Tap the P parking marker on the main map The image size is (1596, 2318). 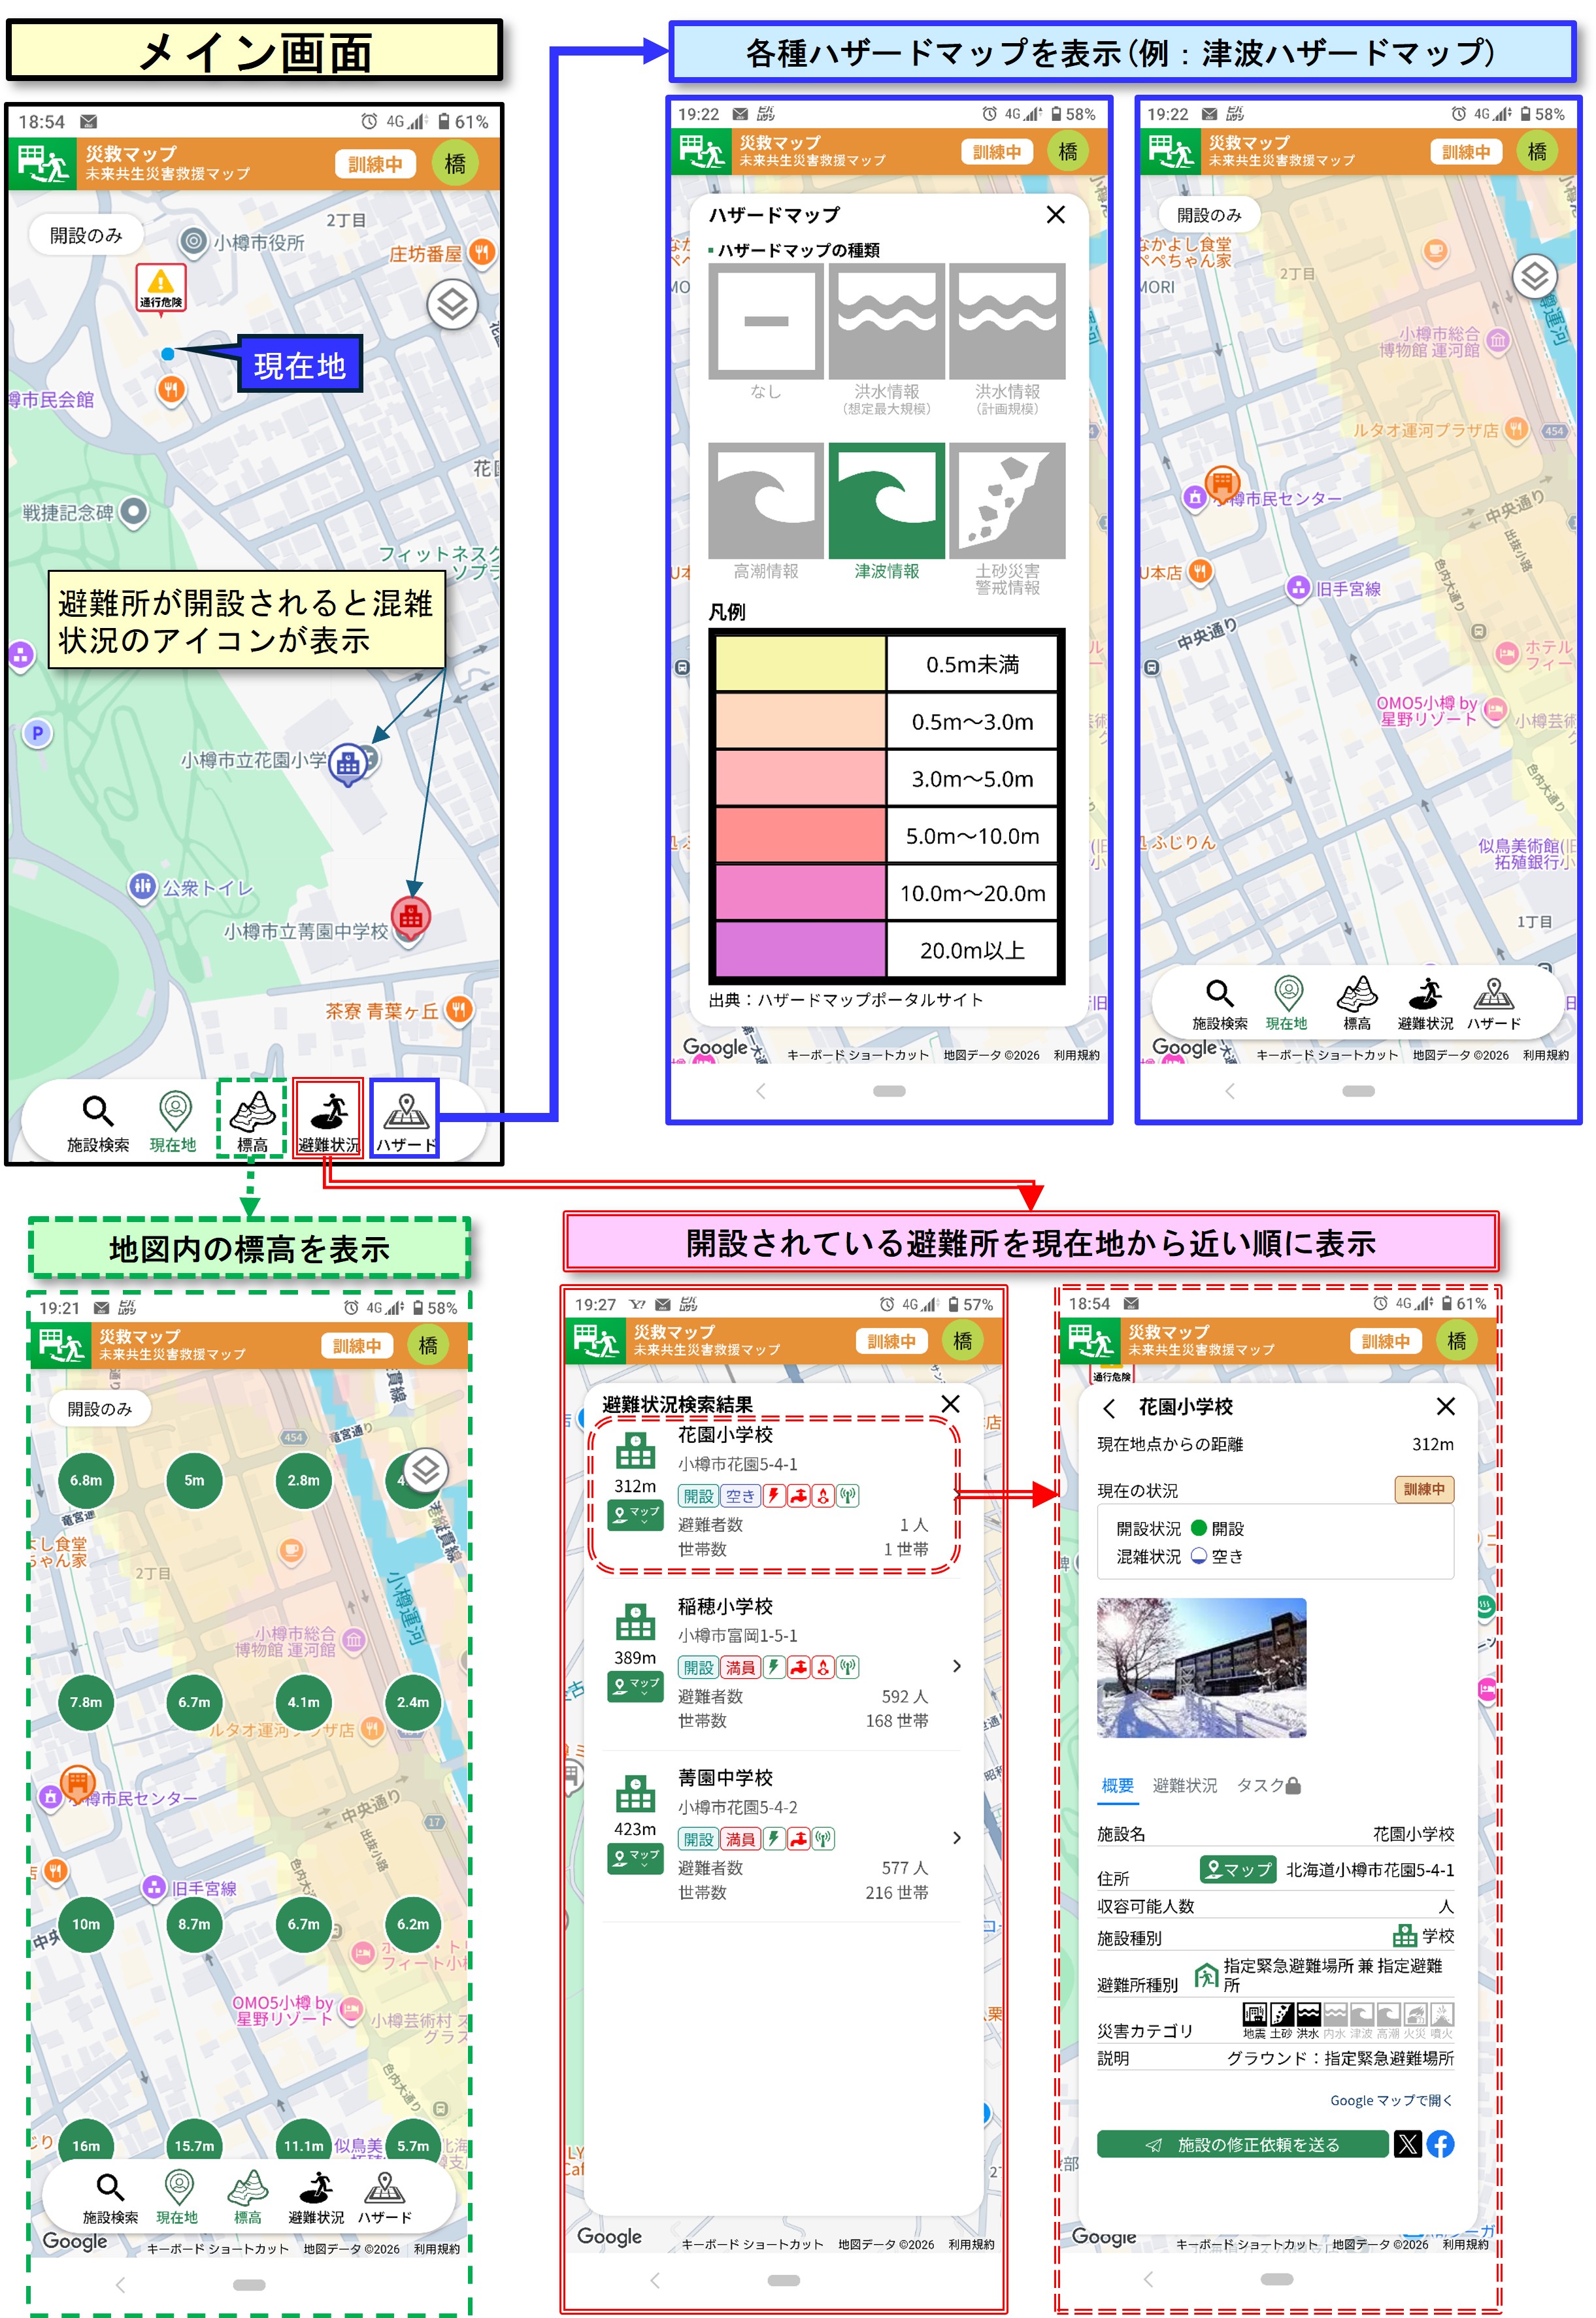click(x=37, y=733)
